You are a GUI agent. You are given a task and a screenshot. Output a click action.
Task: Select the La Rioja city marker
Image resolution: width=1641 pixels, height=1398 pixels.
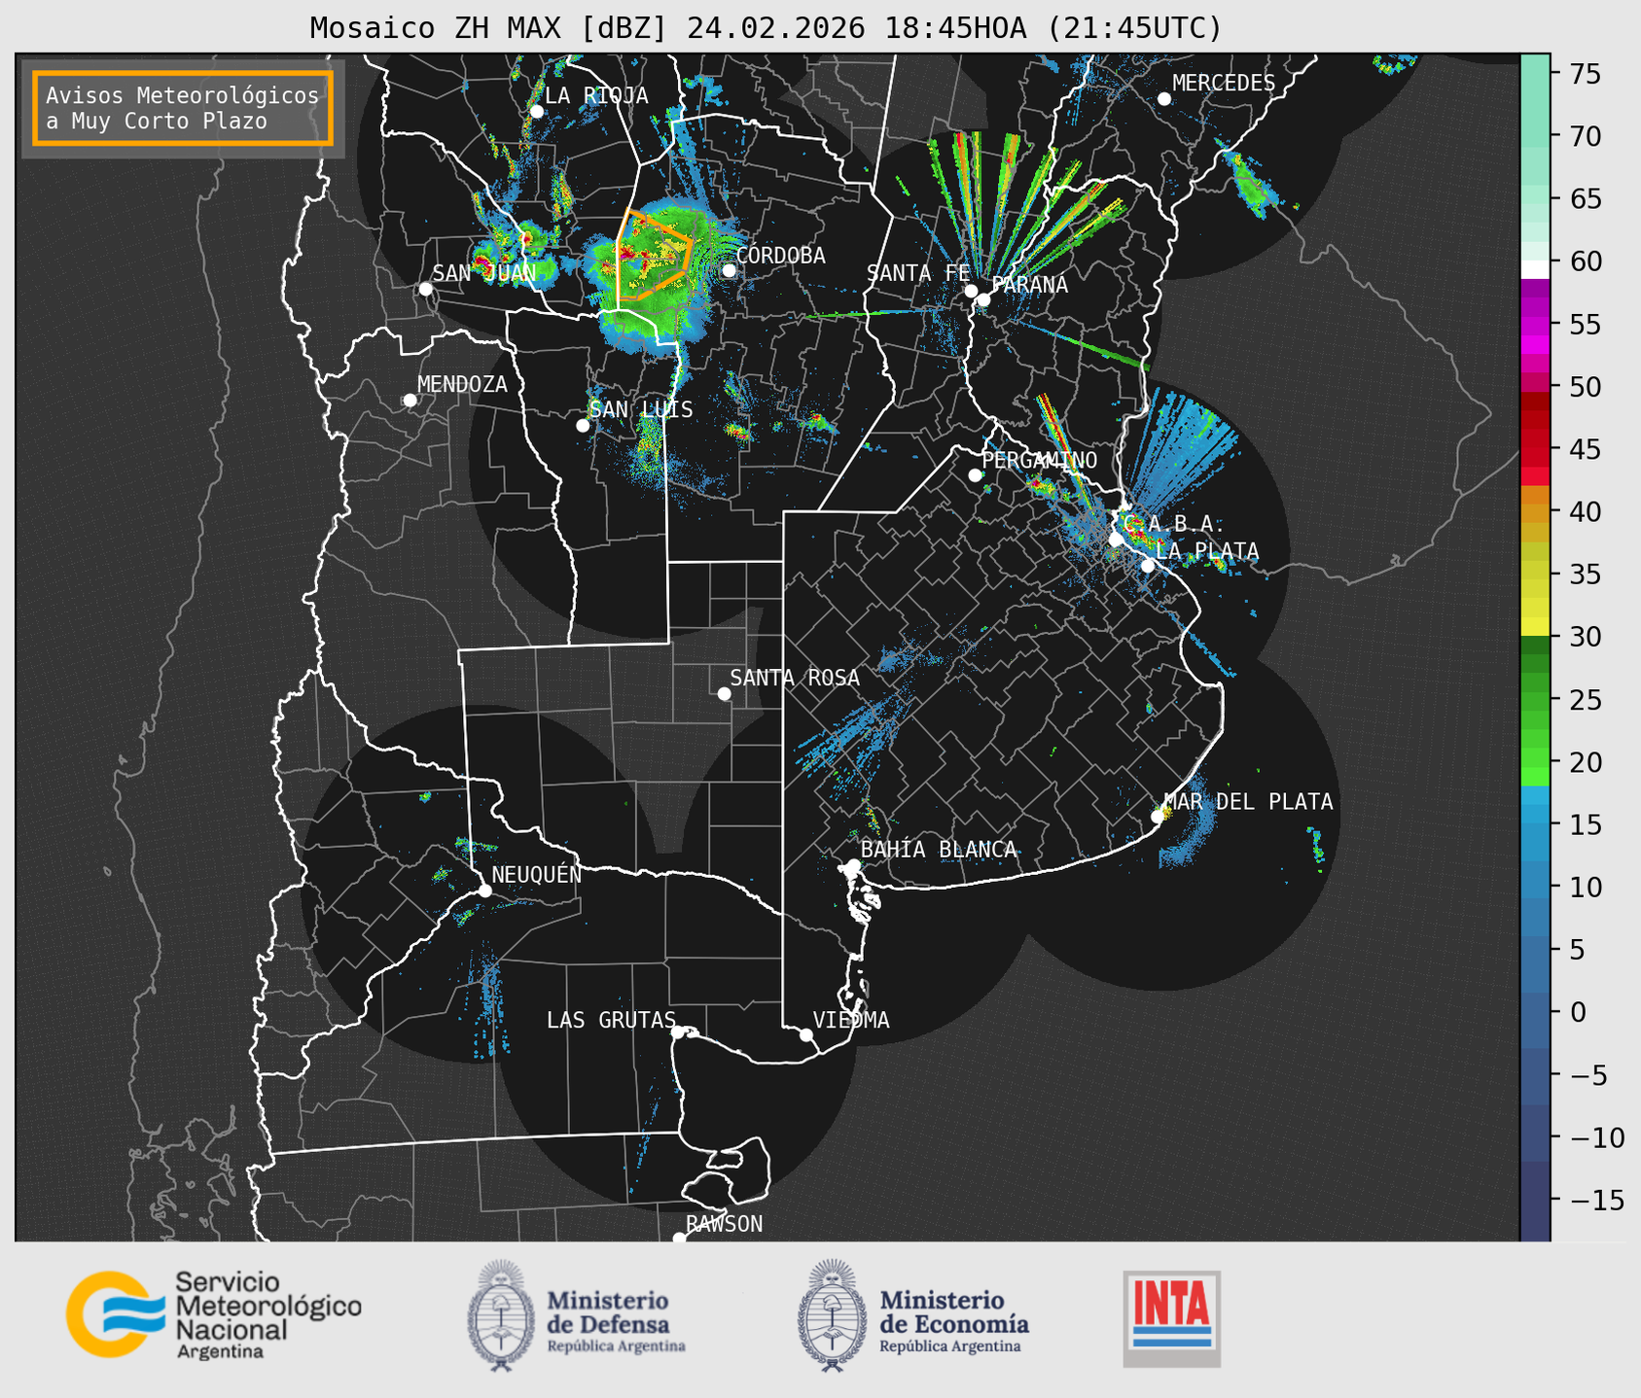(x=536, y=111)
